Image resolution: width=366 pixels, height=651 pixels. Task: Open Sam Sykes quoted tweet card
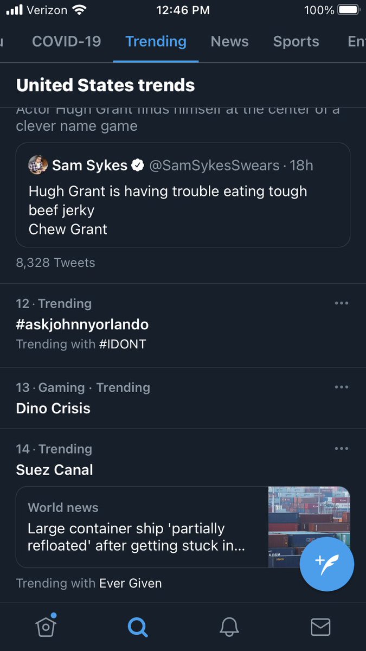pos(183,195)
